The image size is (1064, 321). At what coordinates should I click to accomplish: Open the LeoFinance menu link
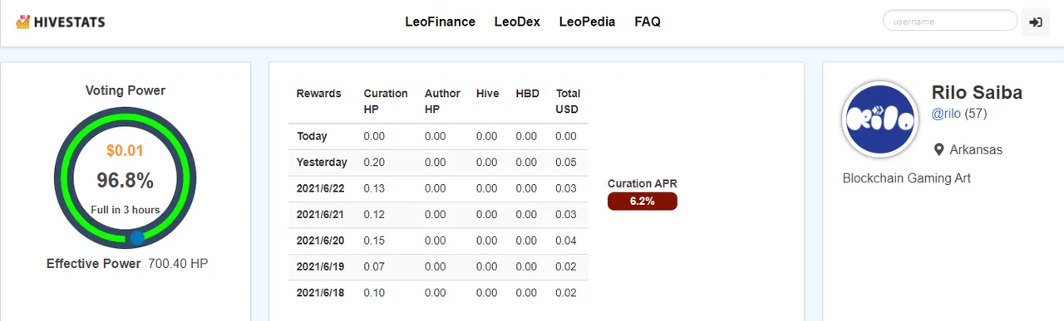click(440, 22)
